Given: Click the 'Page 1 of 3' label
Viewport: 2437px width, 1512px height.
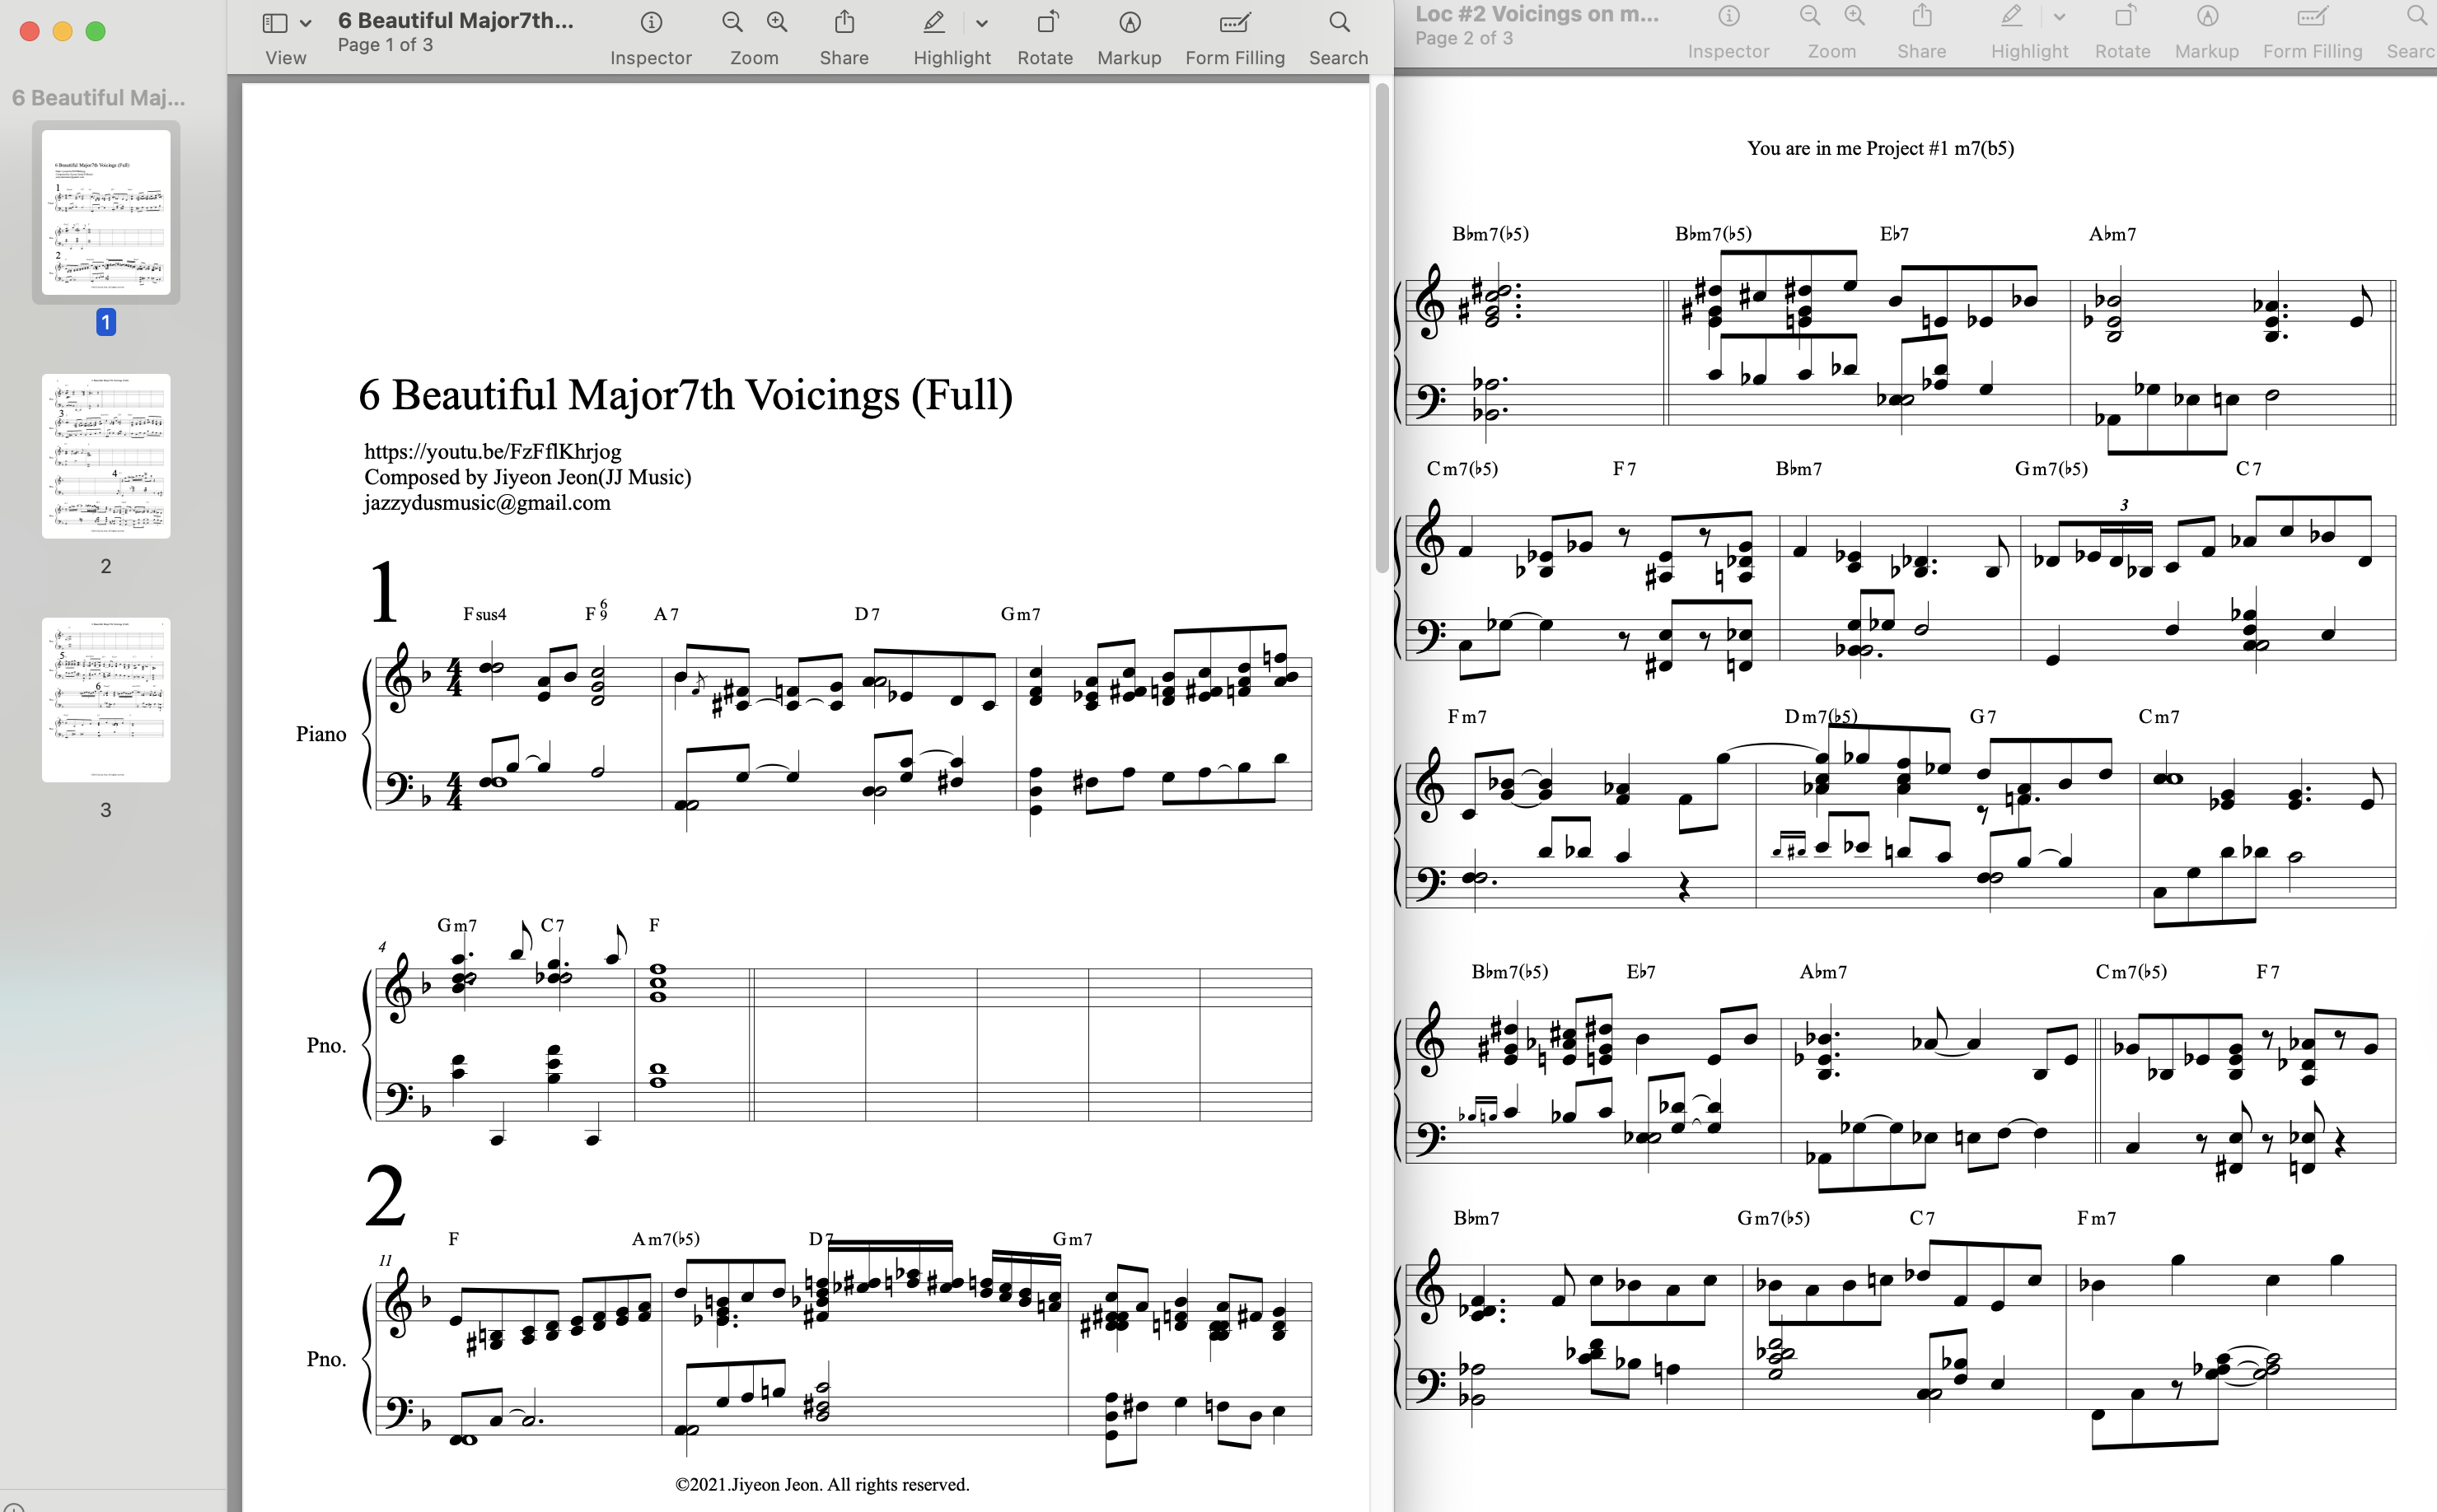Looking at the screenshot, I should (x=386, y=45).
